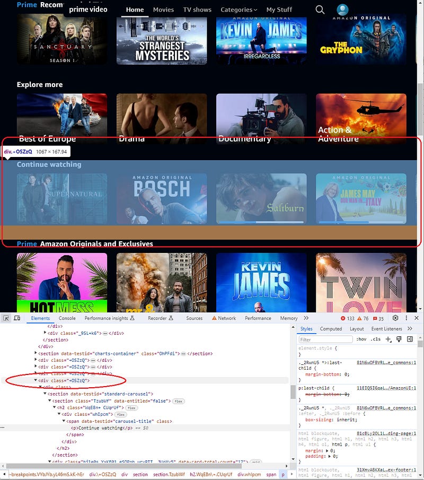The width and height of the screenshot is (424, 480).
Task: Open DevTools settings gear
Action: (395, 318)
